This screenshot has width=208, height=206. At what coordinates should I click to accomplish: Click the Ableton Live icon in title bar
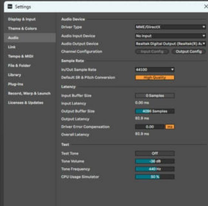(10, 6)
